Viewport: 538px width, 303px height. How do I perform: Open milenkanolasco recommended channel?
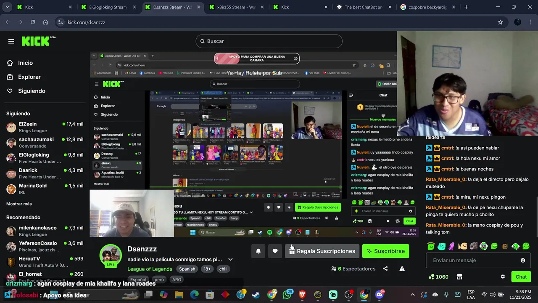[x=45, y=231]
